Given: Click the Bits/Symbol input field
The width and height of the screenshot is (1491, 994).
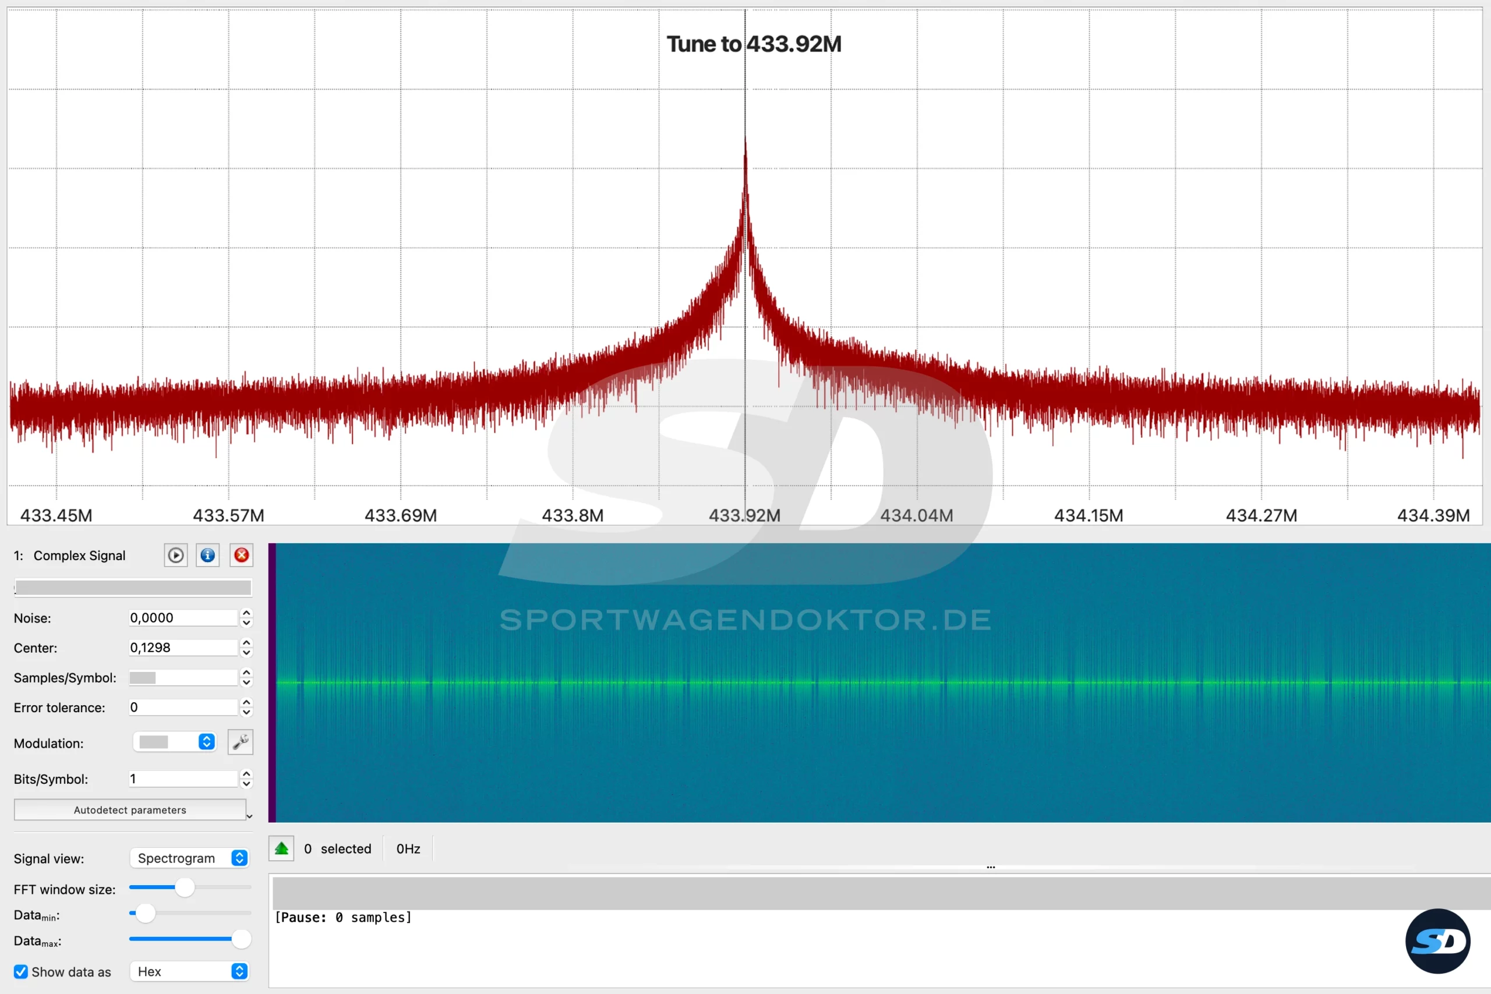Looking at the screenshot, I should (183, 779).
